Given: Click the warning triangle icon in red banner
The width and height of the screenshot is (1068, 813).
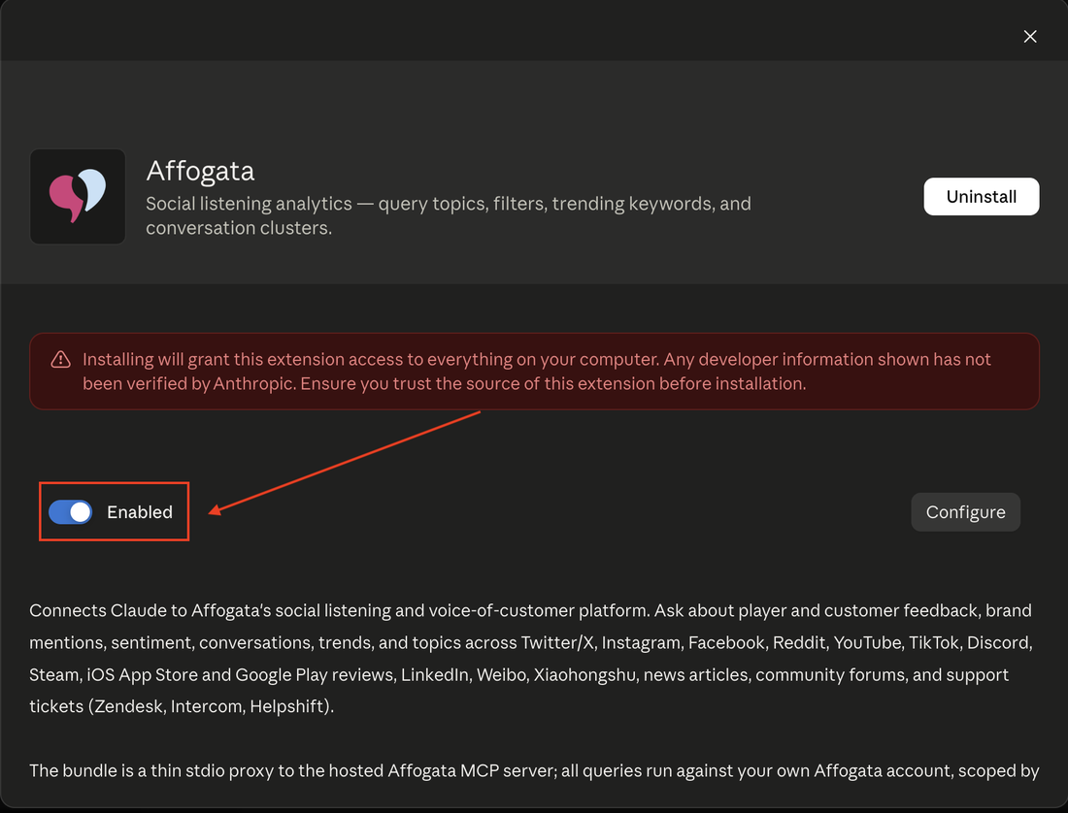Looking at the screenshot, I should pos(60,359).
